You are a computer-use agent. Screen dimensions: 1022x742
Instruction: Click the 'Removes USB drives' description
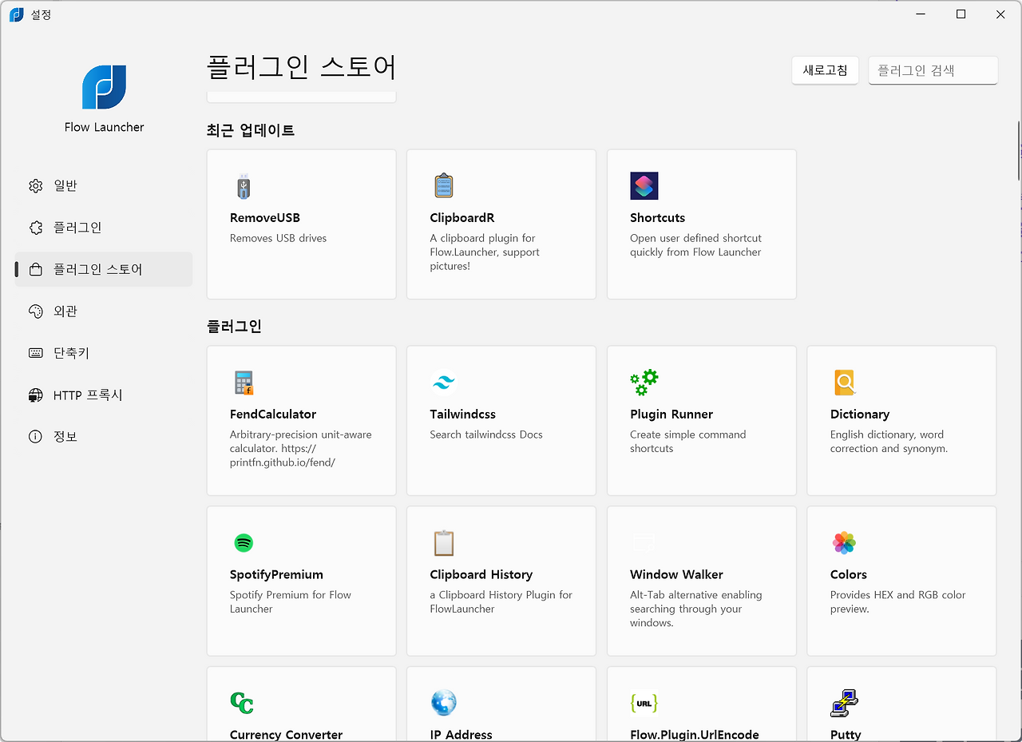(x=278, y=238)
